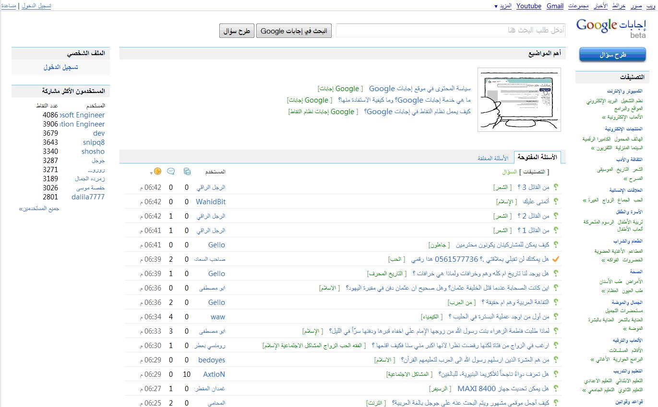This screenshot has width=658, height=407.
Task: Open user 'AxtioN' profile in questions list
Action: (214, 374)
